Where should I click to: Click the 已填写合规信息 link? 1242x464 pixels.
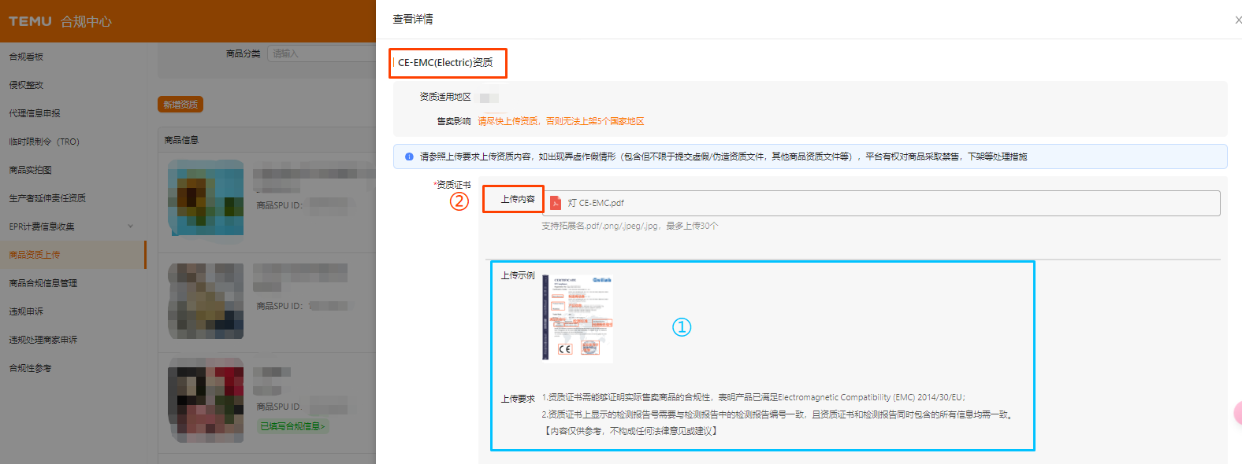(x=292, y=426)
